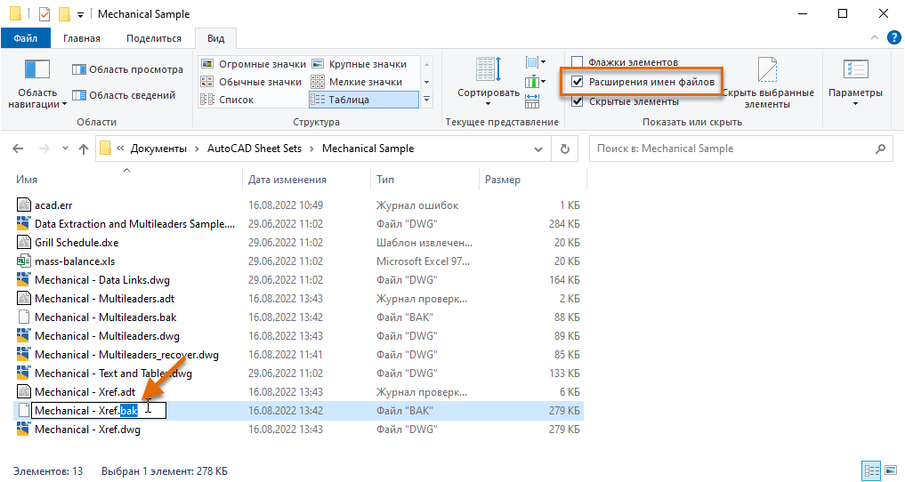Expand the address bar history dropdown
Screen dimensions: 905x482
[x=537, y=149]
